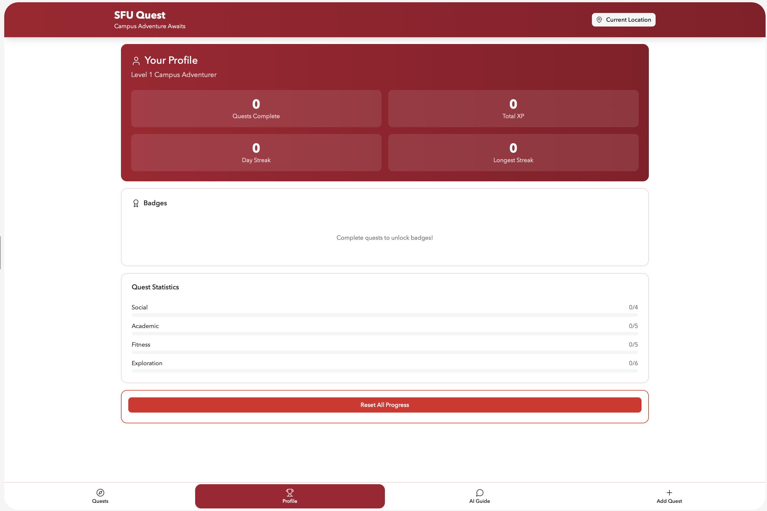Click the ribbon award icon beside Badges
This screenshot has height=511, width=767.
click(x=136, y=203)
